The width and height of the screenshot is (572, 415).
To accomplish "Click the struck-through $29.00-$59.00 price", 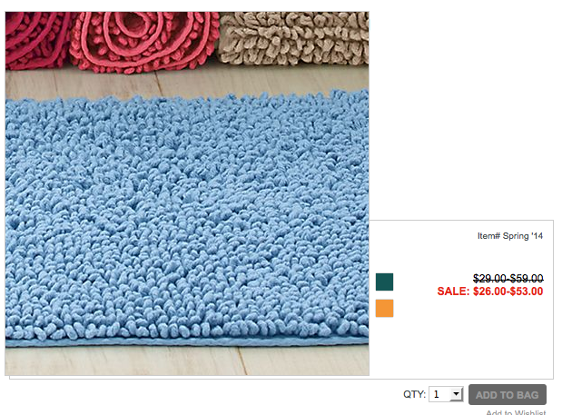I will 508,279.
